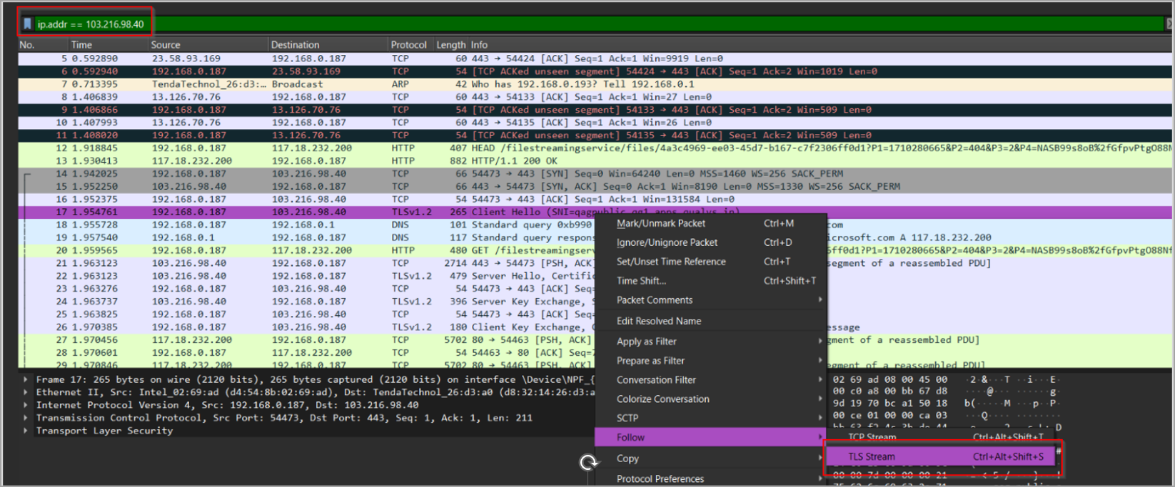The height and width of the screenshot is (487, 1175).
Task: Open the Apply as Filter submenu
Action: 646,342
